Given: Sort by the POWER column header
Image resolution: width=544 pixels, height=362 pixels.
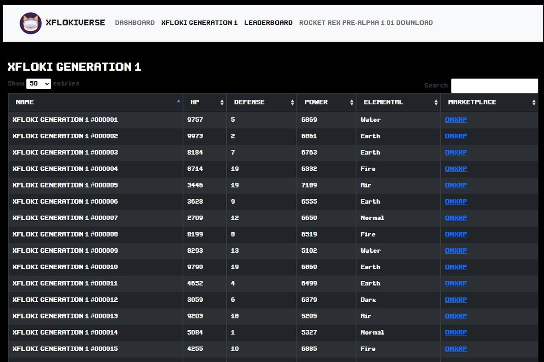Looking at the screenshot, I should click(x=326, y=102).
